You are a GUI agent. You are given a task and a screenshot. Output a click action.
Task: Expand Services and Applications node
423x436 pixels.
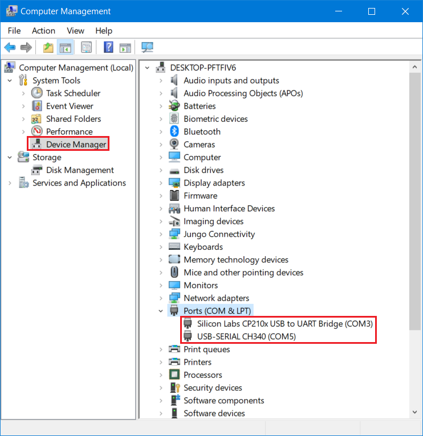10,183
